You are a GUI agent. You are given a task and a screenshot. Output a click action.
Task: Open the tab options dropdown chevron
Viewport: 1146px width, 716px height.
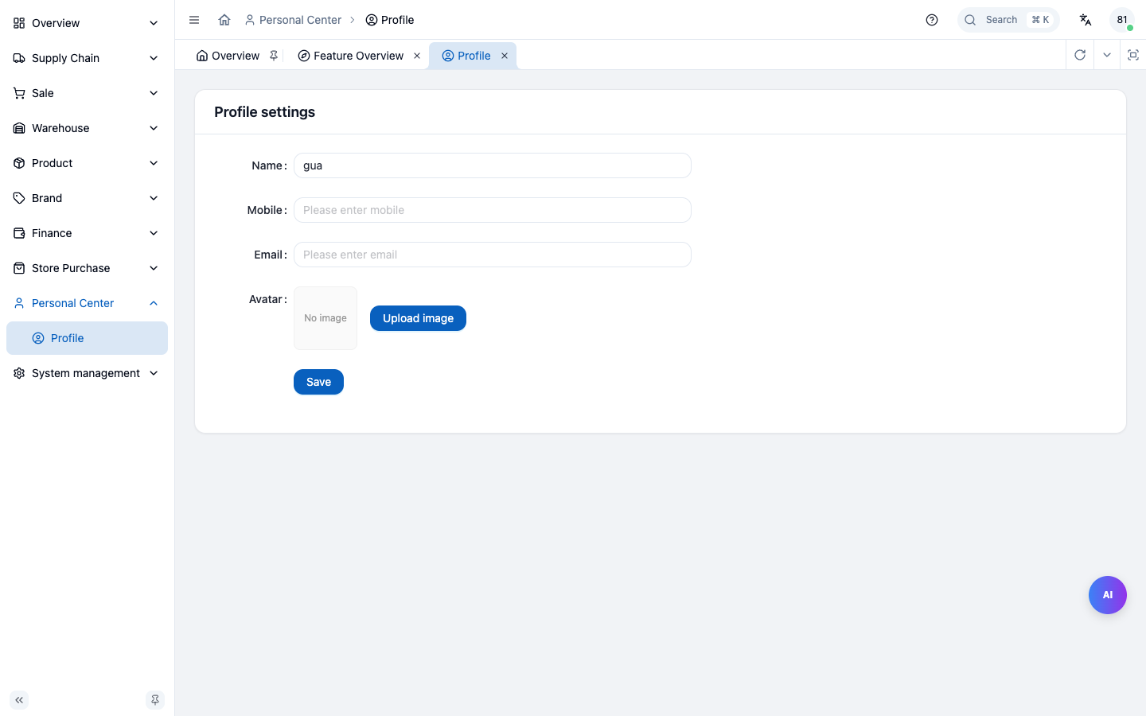pos(1107,55)
